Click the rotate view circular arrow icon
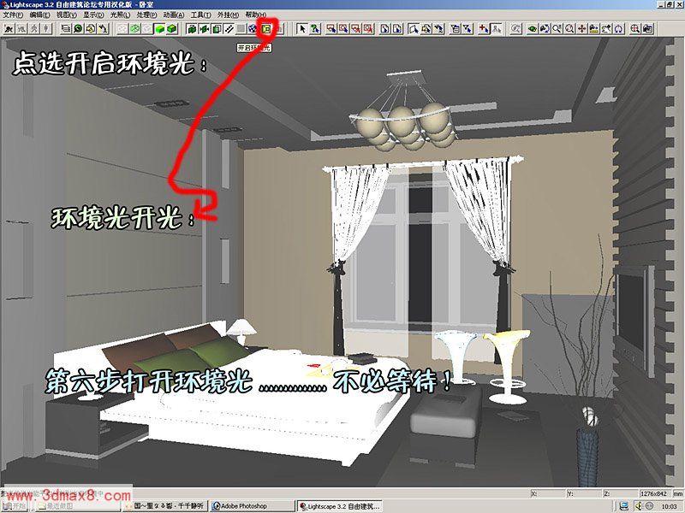The height and width of the screenshot is (513, 685). (x=618, y=28)
